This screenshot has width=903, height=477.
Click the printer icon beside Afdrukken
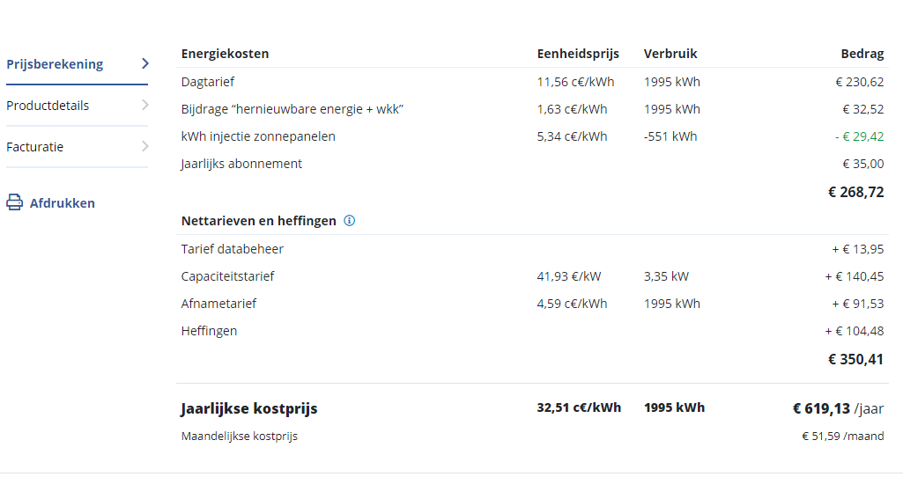(14, 202)
